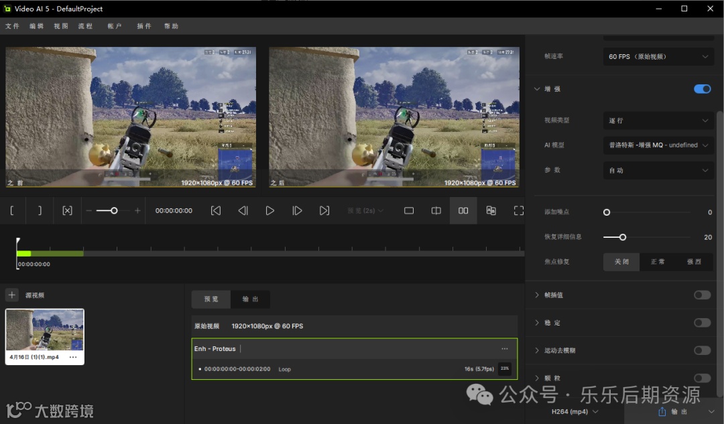Click the timeline playhead marker

click(x=17, y=241)
